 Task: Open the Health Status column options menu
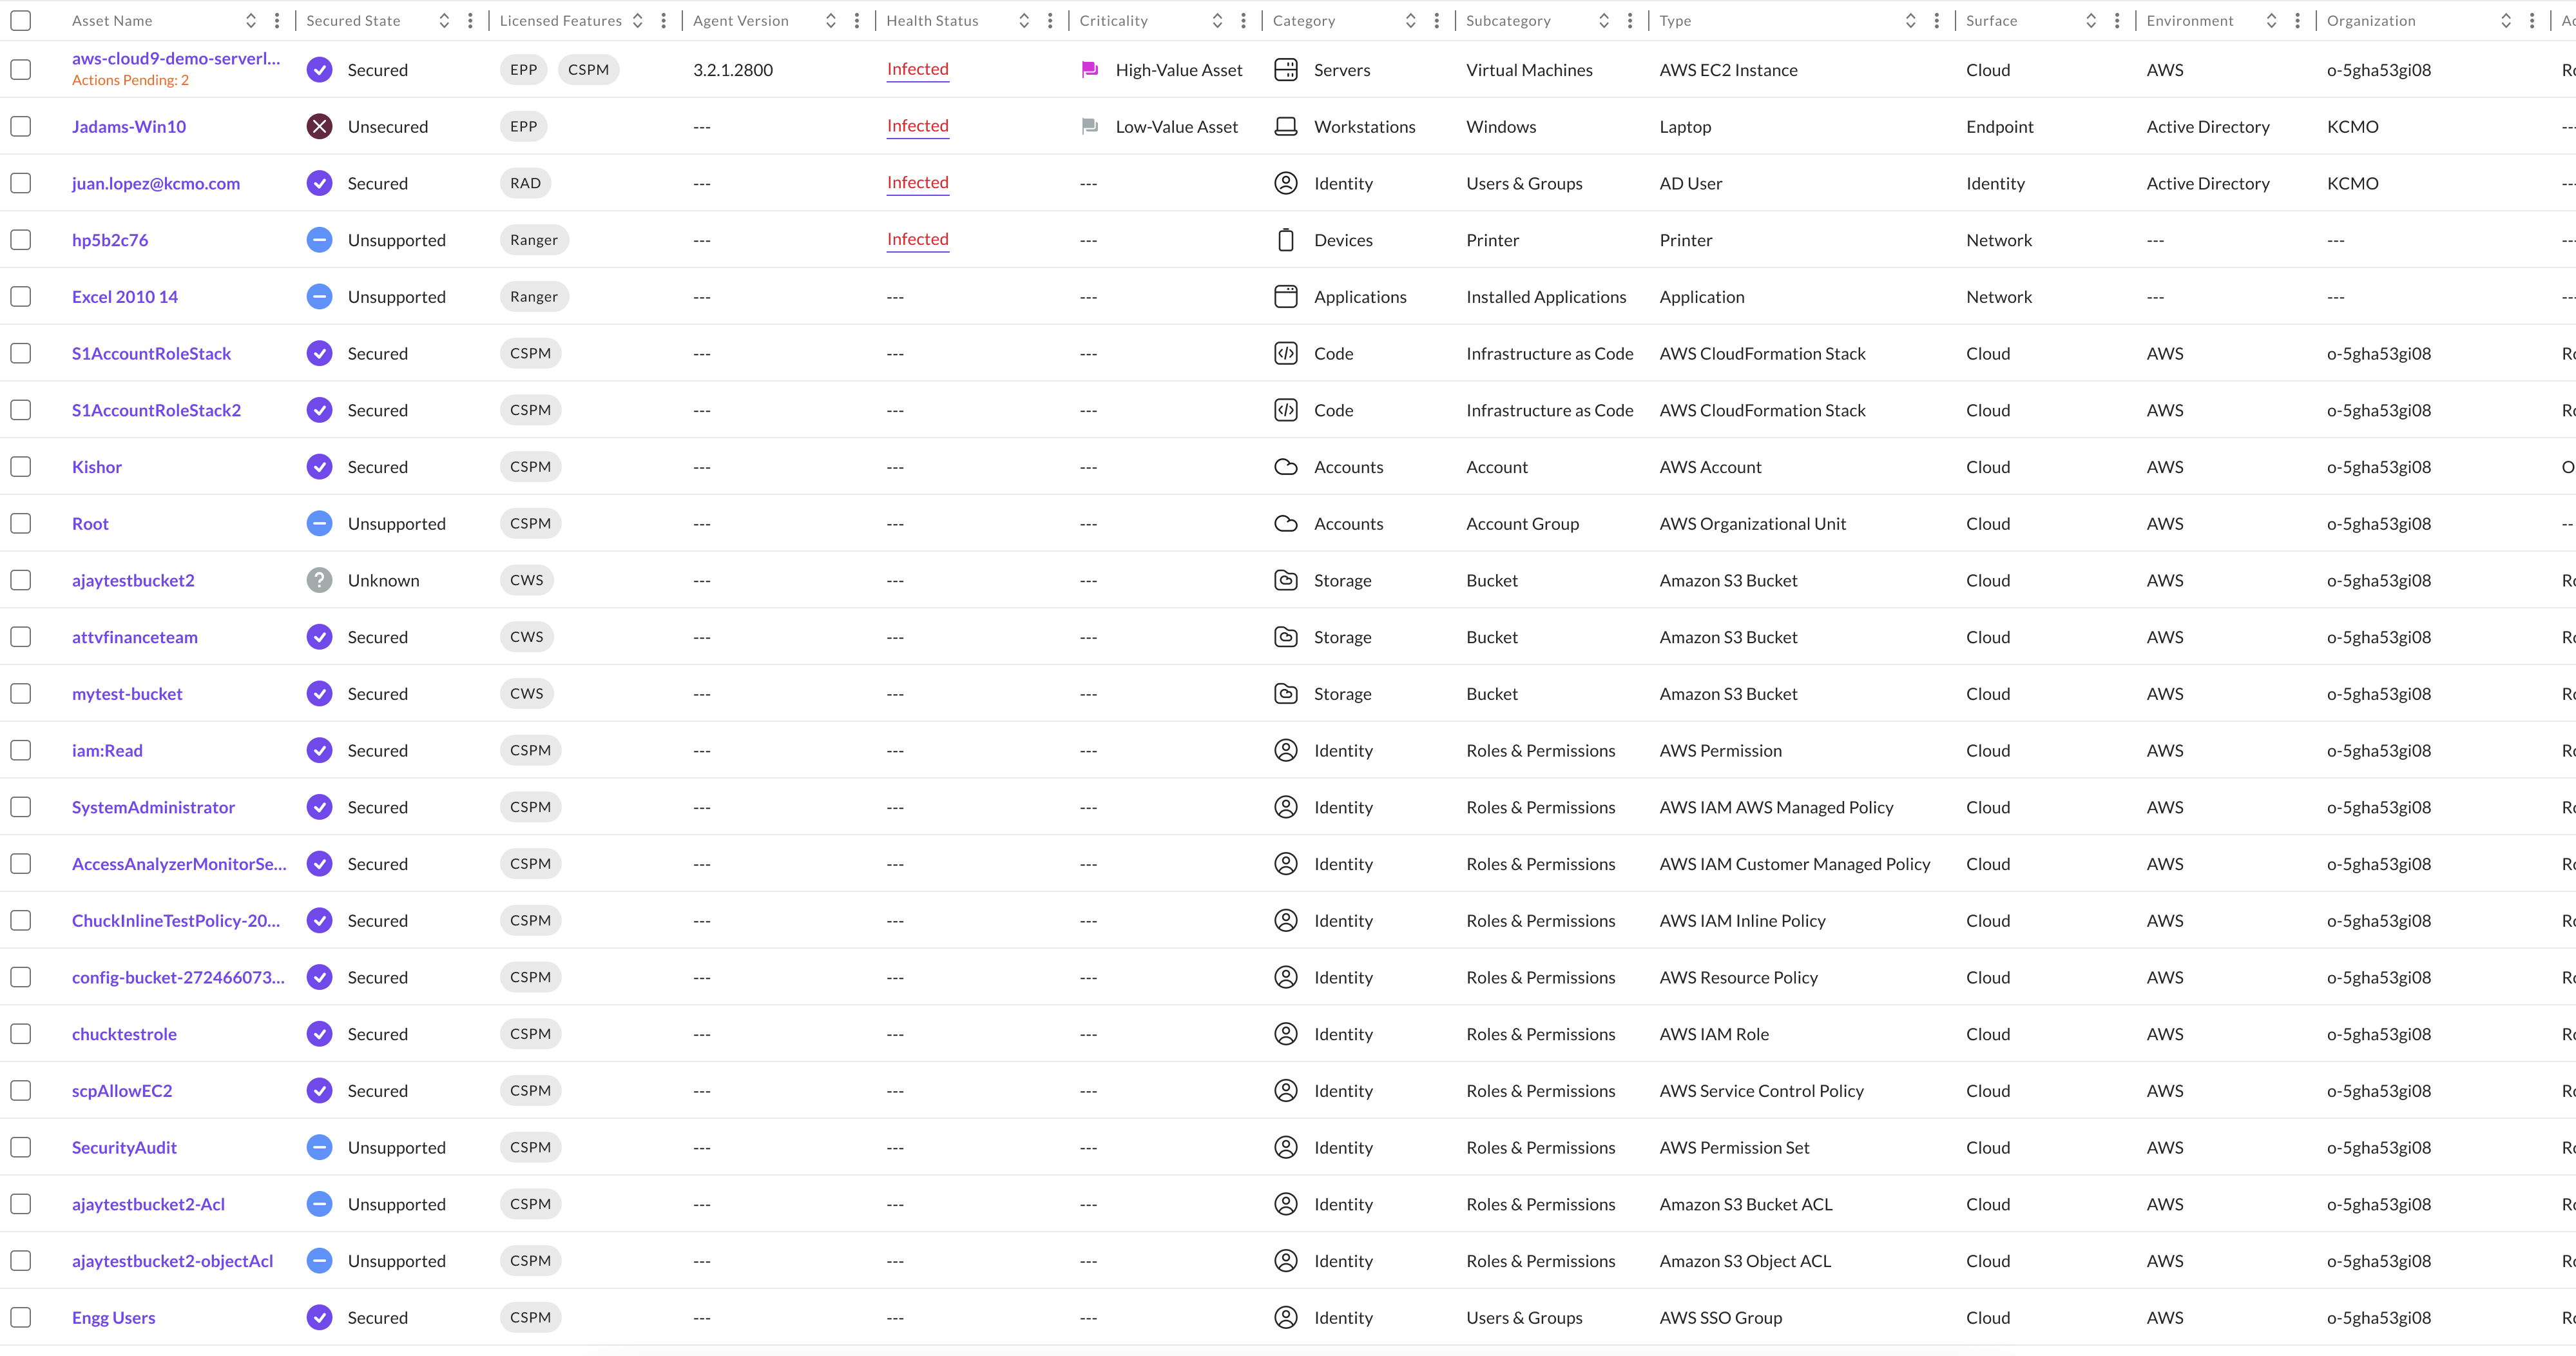pyautogui.click(x=1050, y=20)
